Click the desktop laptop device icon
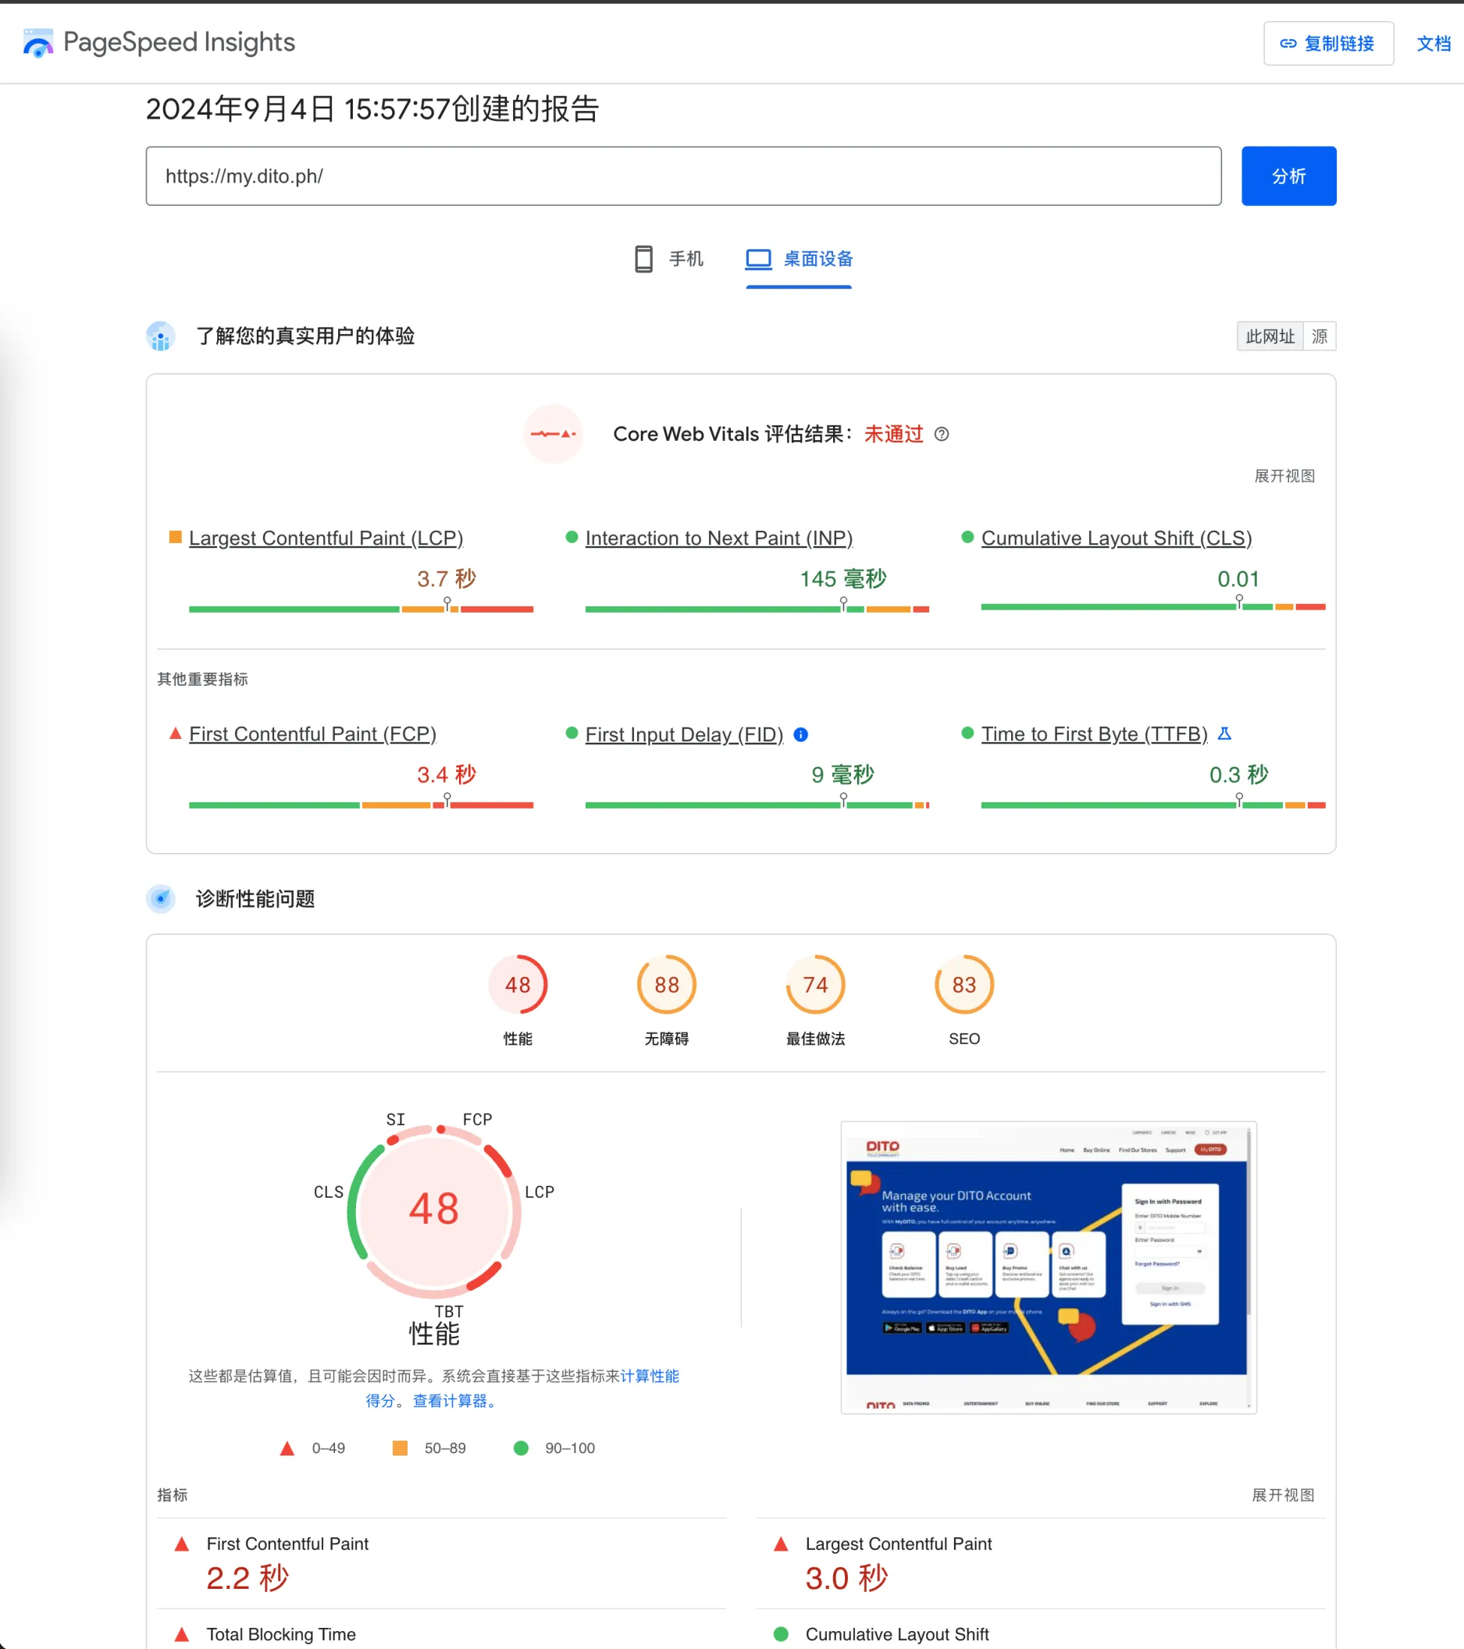This screenshot has height=1649, width=1464. [x=759, y=259]
